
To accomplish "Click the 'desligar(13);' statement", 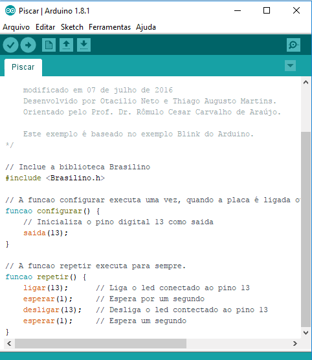I will [x=52, y=310].
